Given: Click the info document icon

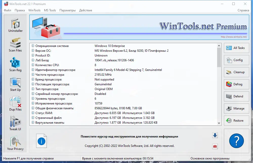Looking at the screenshot, I should (41, 141).
